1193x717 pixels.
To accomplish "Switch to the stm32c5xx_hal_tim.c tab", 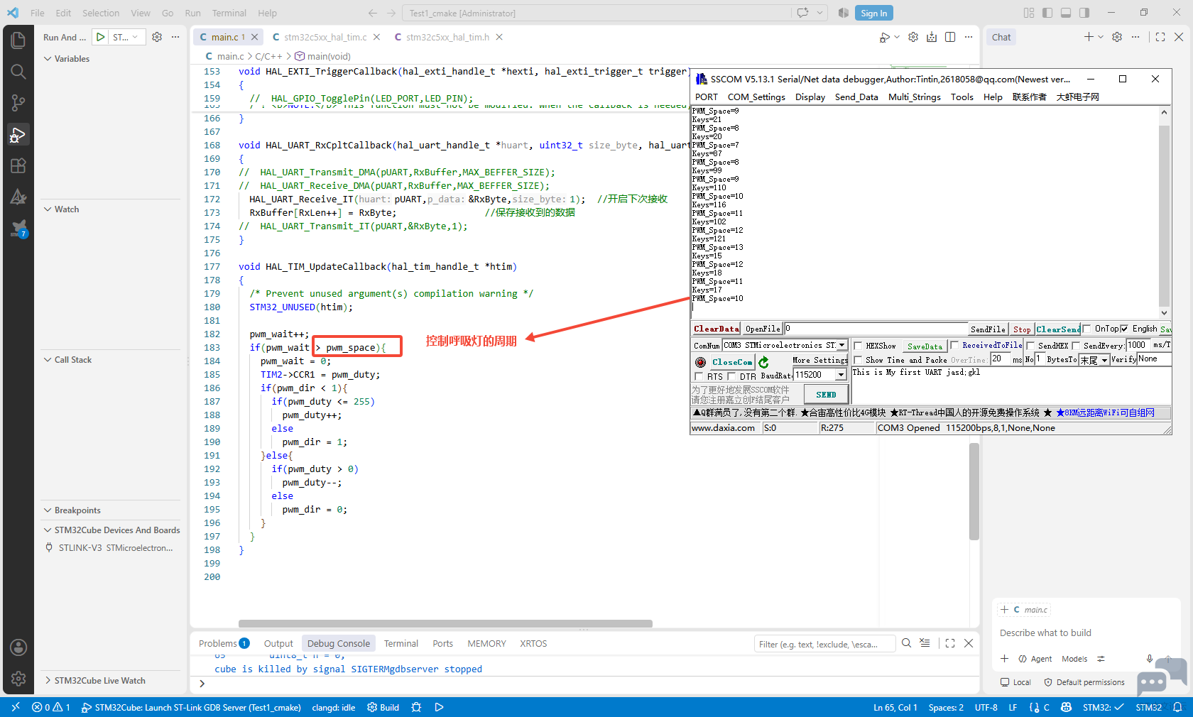I will click(x=325, y=37).
